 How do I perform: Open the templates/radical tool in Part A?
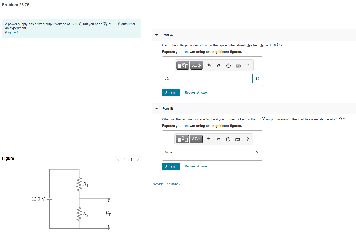tap(183, 66)
